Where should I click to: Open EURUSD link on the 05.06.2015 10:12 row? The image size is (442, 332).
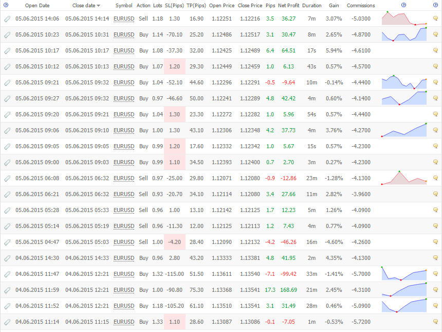(124, 66)
